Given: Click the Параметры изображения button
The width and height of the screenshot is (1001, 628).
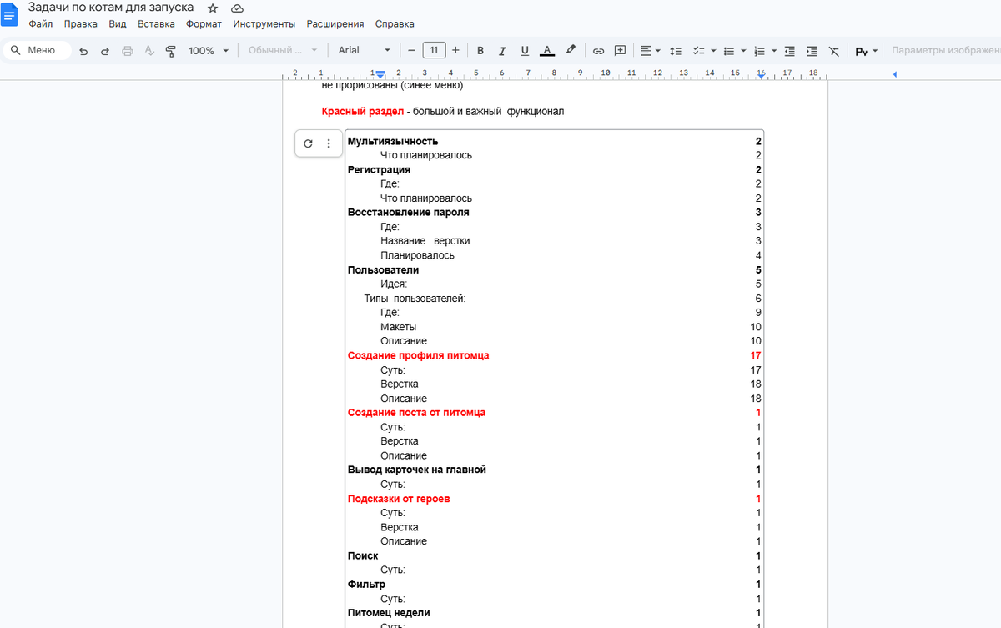Looking at the screenshot, I should [x=944, y=51].
